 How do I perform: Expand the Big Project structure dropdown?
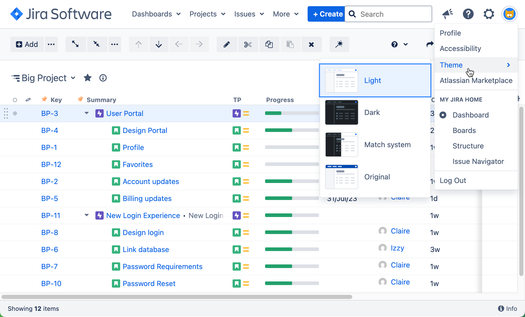[73, 78]
